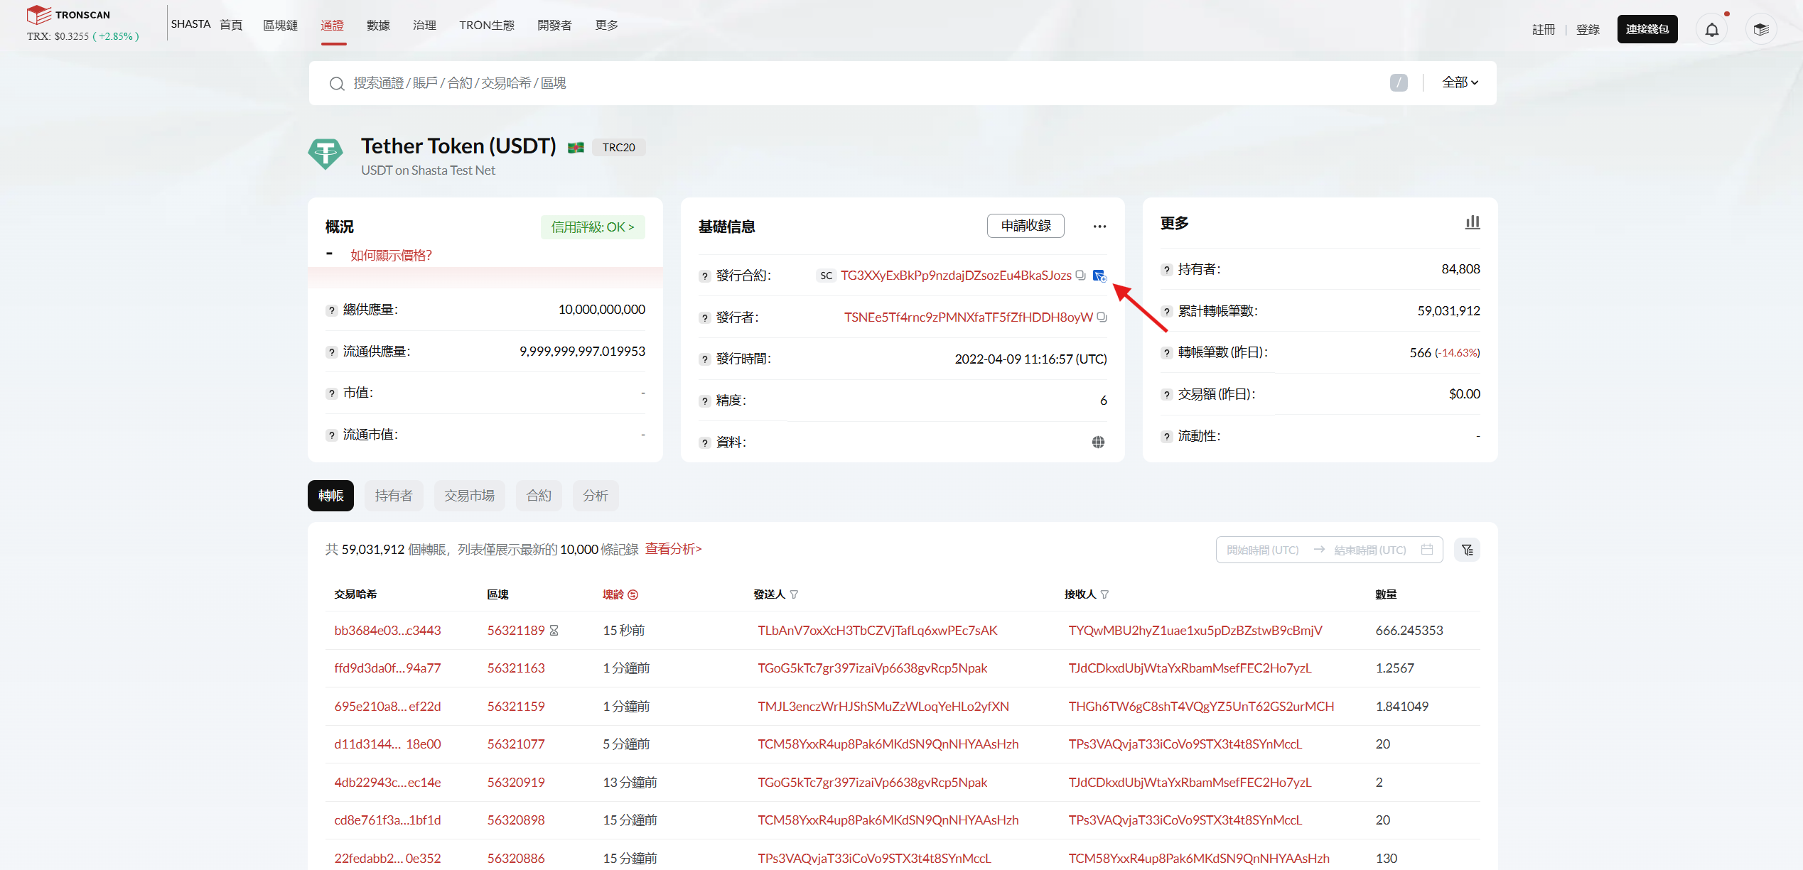This screenshot has height=870, width=1803.
Task: Open sender TLbAnV7oxXcH3TbCZVjTafLq6xwPEc7sAK
Action: click(877, 631)
